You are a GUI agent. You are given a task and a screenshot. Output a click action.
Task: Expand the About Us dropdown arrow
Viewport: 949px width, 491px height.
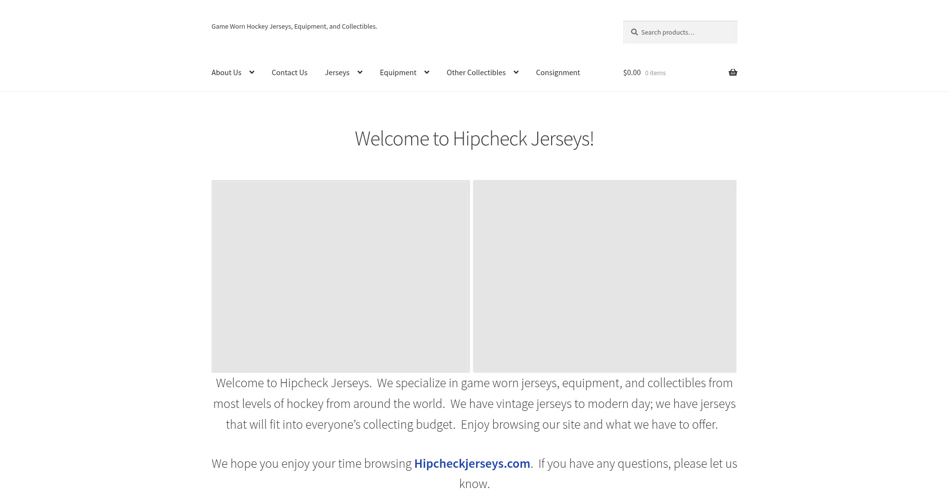pos(252,72)
